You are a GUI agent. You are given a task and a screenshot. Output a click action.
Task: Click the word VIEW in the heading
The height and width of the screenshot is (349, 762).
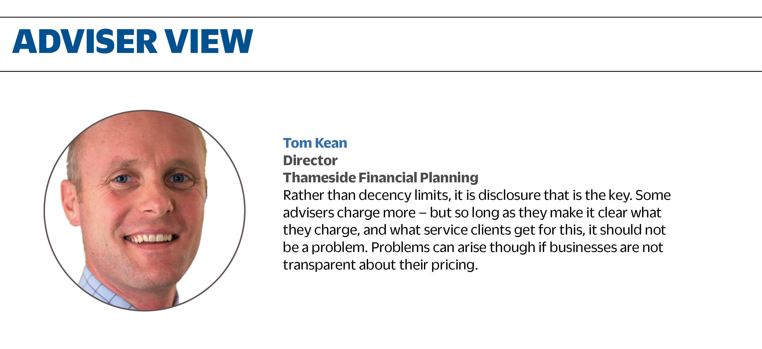coord(209,41)
